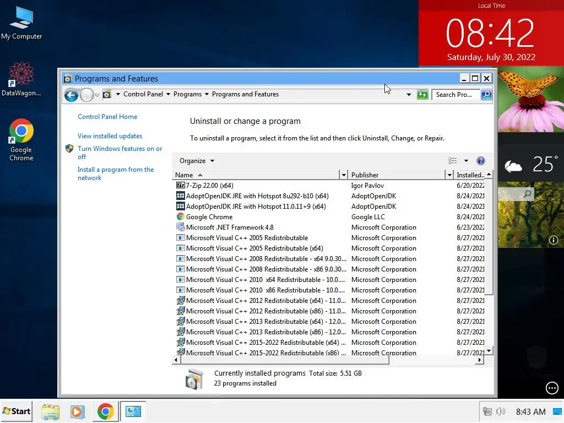
Task: Open the Help question mark icon
Action: tap(480, 161)
